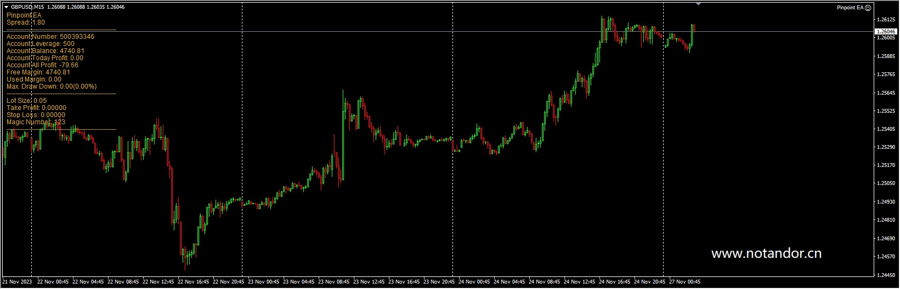Click the 27 Nov 00:45 time label

pyautogui.click(x=684, y=282)
